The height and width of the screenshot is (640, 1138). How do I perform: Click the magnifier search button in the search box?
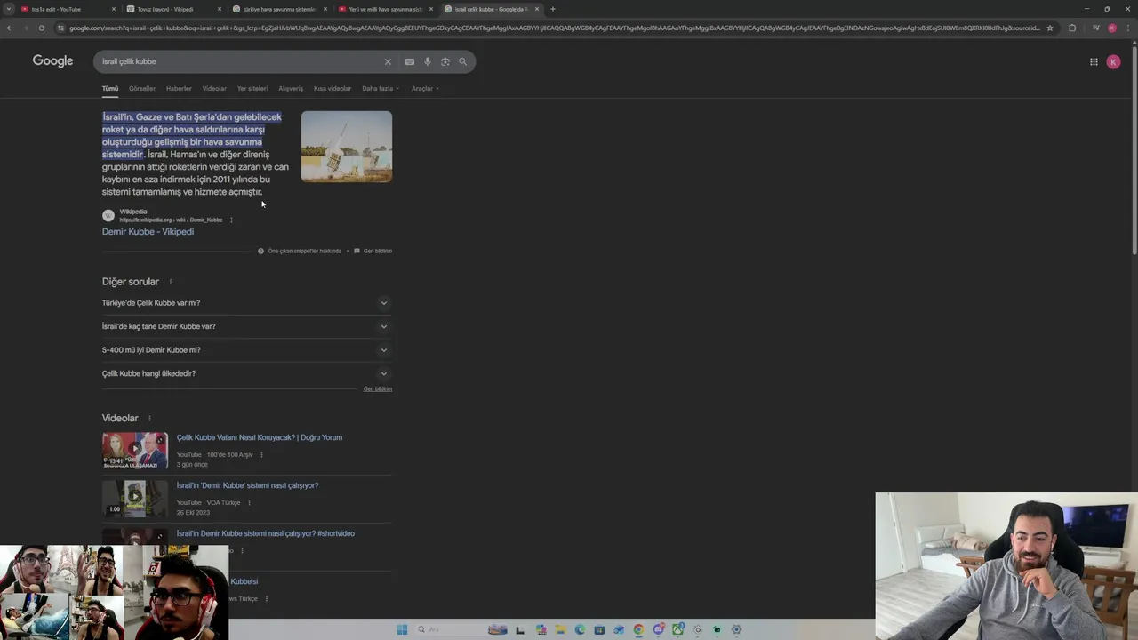pos(462,61)
